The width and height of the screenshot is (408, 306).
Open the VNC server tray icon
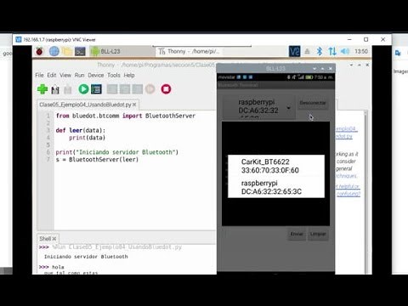click(294, 51)
